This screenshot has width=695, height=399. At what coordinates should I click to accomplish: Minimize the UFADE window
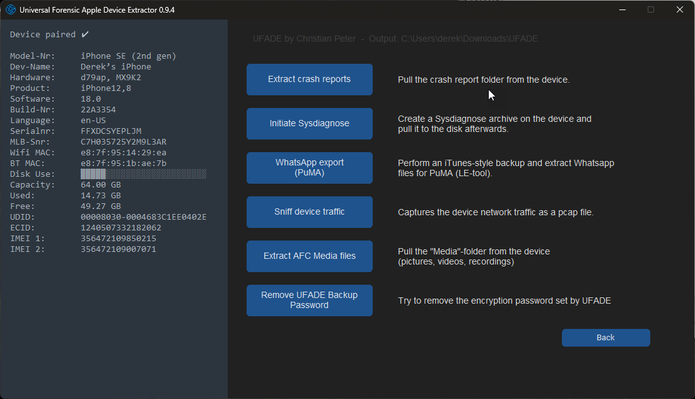pos(621,10)
